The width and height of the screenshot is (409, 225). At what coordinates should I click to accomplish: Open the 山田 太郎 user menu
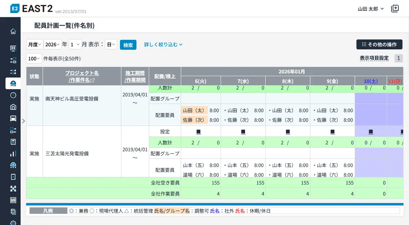click(x=371, y=9)
